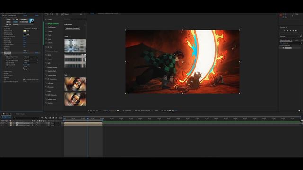The image size is (303, 170).
Task: Select the Infinite Zoom category
Action: [x=52, y=99]
